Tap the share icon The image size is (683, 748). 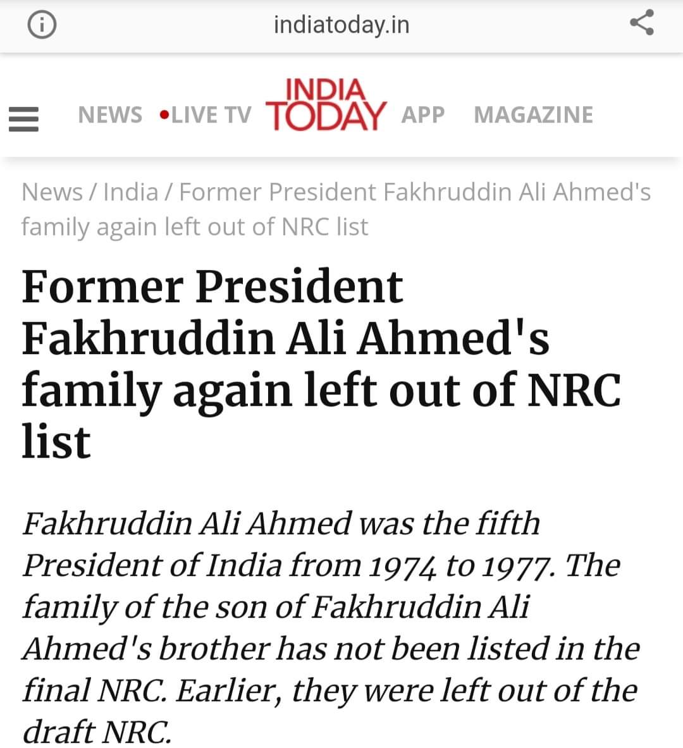641,22
